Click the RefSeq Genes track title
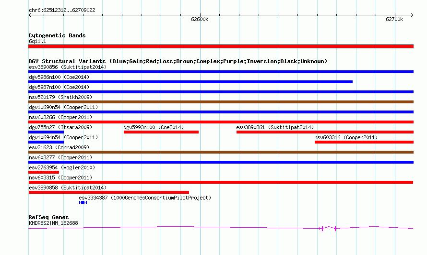Image resolution: width=427 pixels, height=255 pixels. 48,217
